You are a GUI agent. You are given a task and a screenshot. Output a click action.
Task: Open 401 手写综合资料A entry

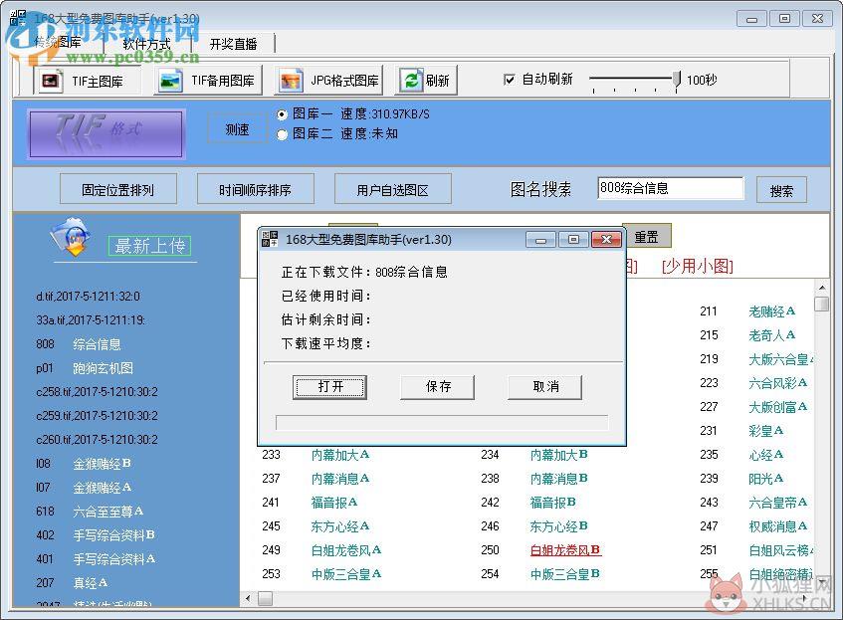(x=96, y=559)
